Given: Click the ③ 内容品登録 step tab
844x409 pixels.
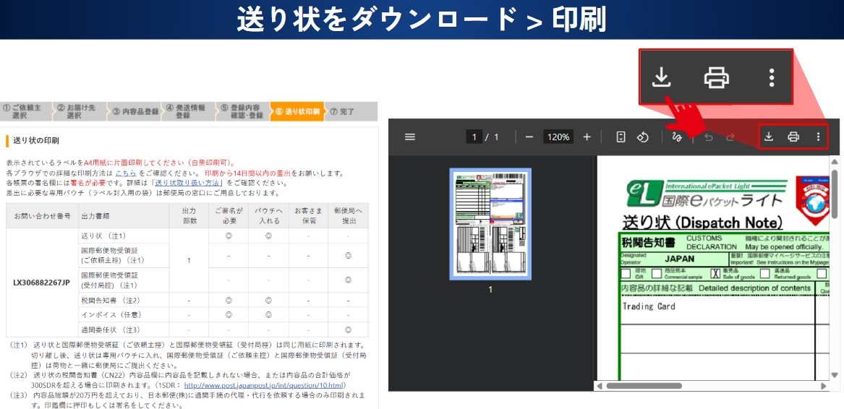Looking at the screenshot, I should coord(134,111).
